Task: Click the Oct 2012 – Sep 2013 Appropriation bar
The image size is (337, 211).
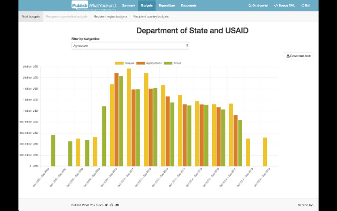Action: click(167, 131)
